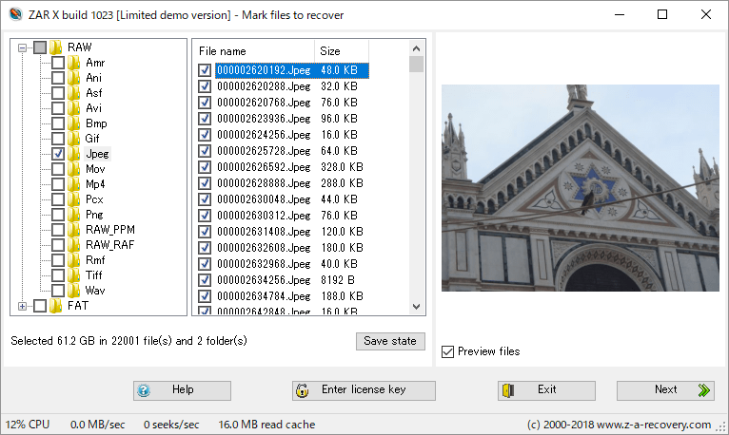Proceed with the Next button
729x435 pixels.
665,390
